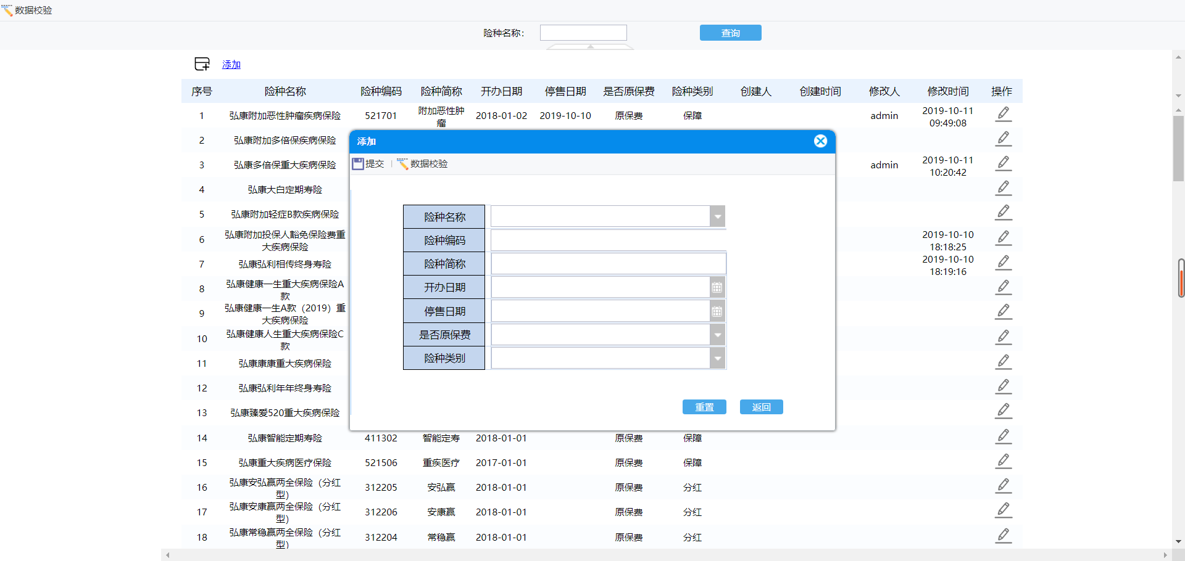Click the 险种名称 column header
The width and height of the screenshot is (1185, 561).
[285, 91]
